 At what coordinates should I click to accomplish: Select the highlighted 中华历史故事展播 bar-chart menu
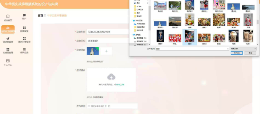click(8, 29)
